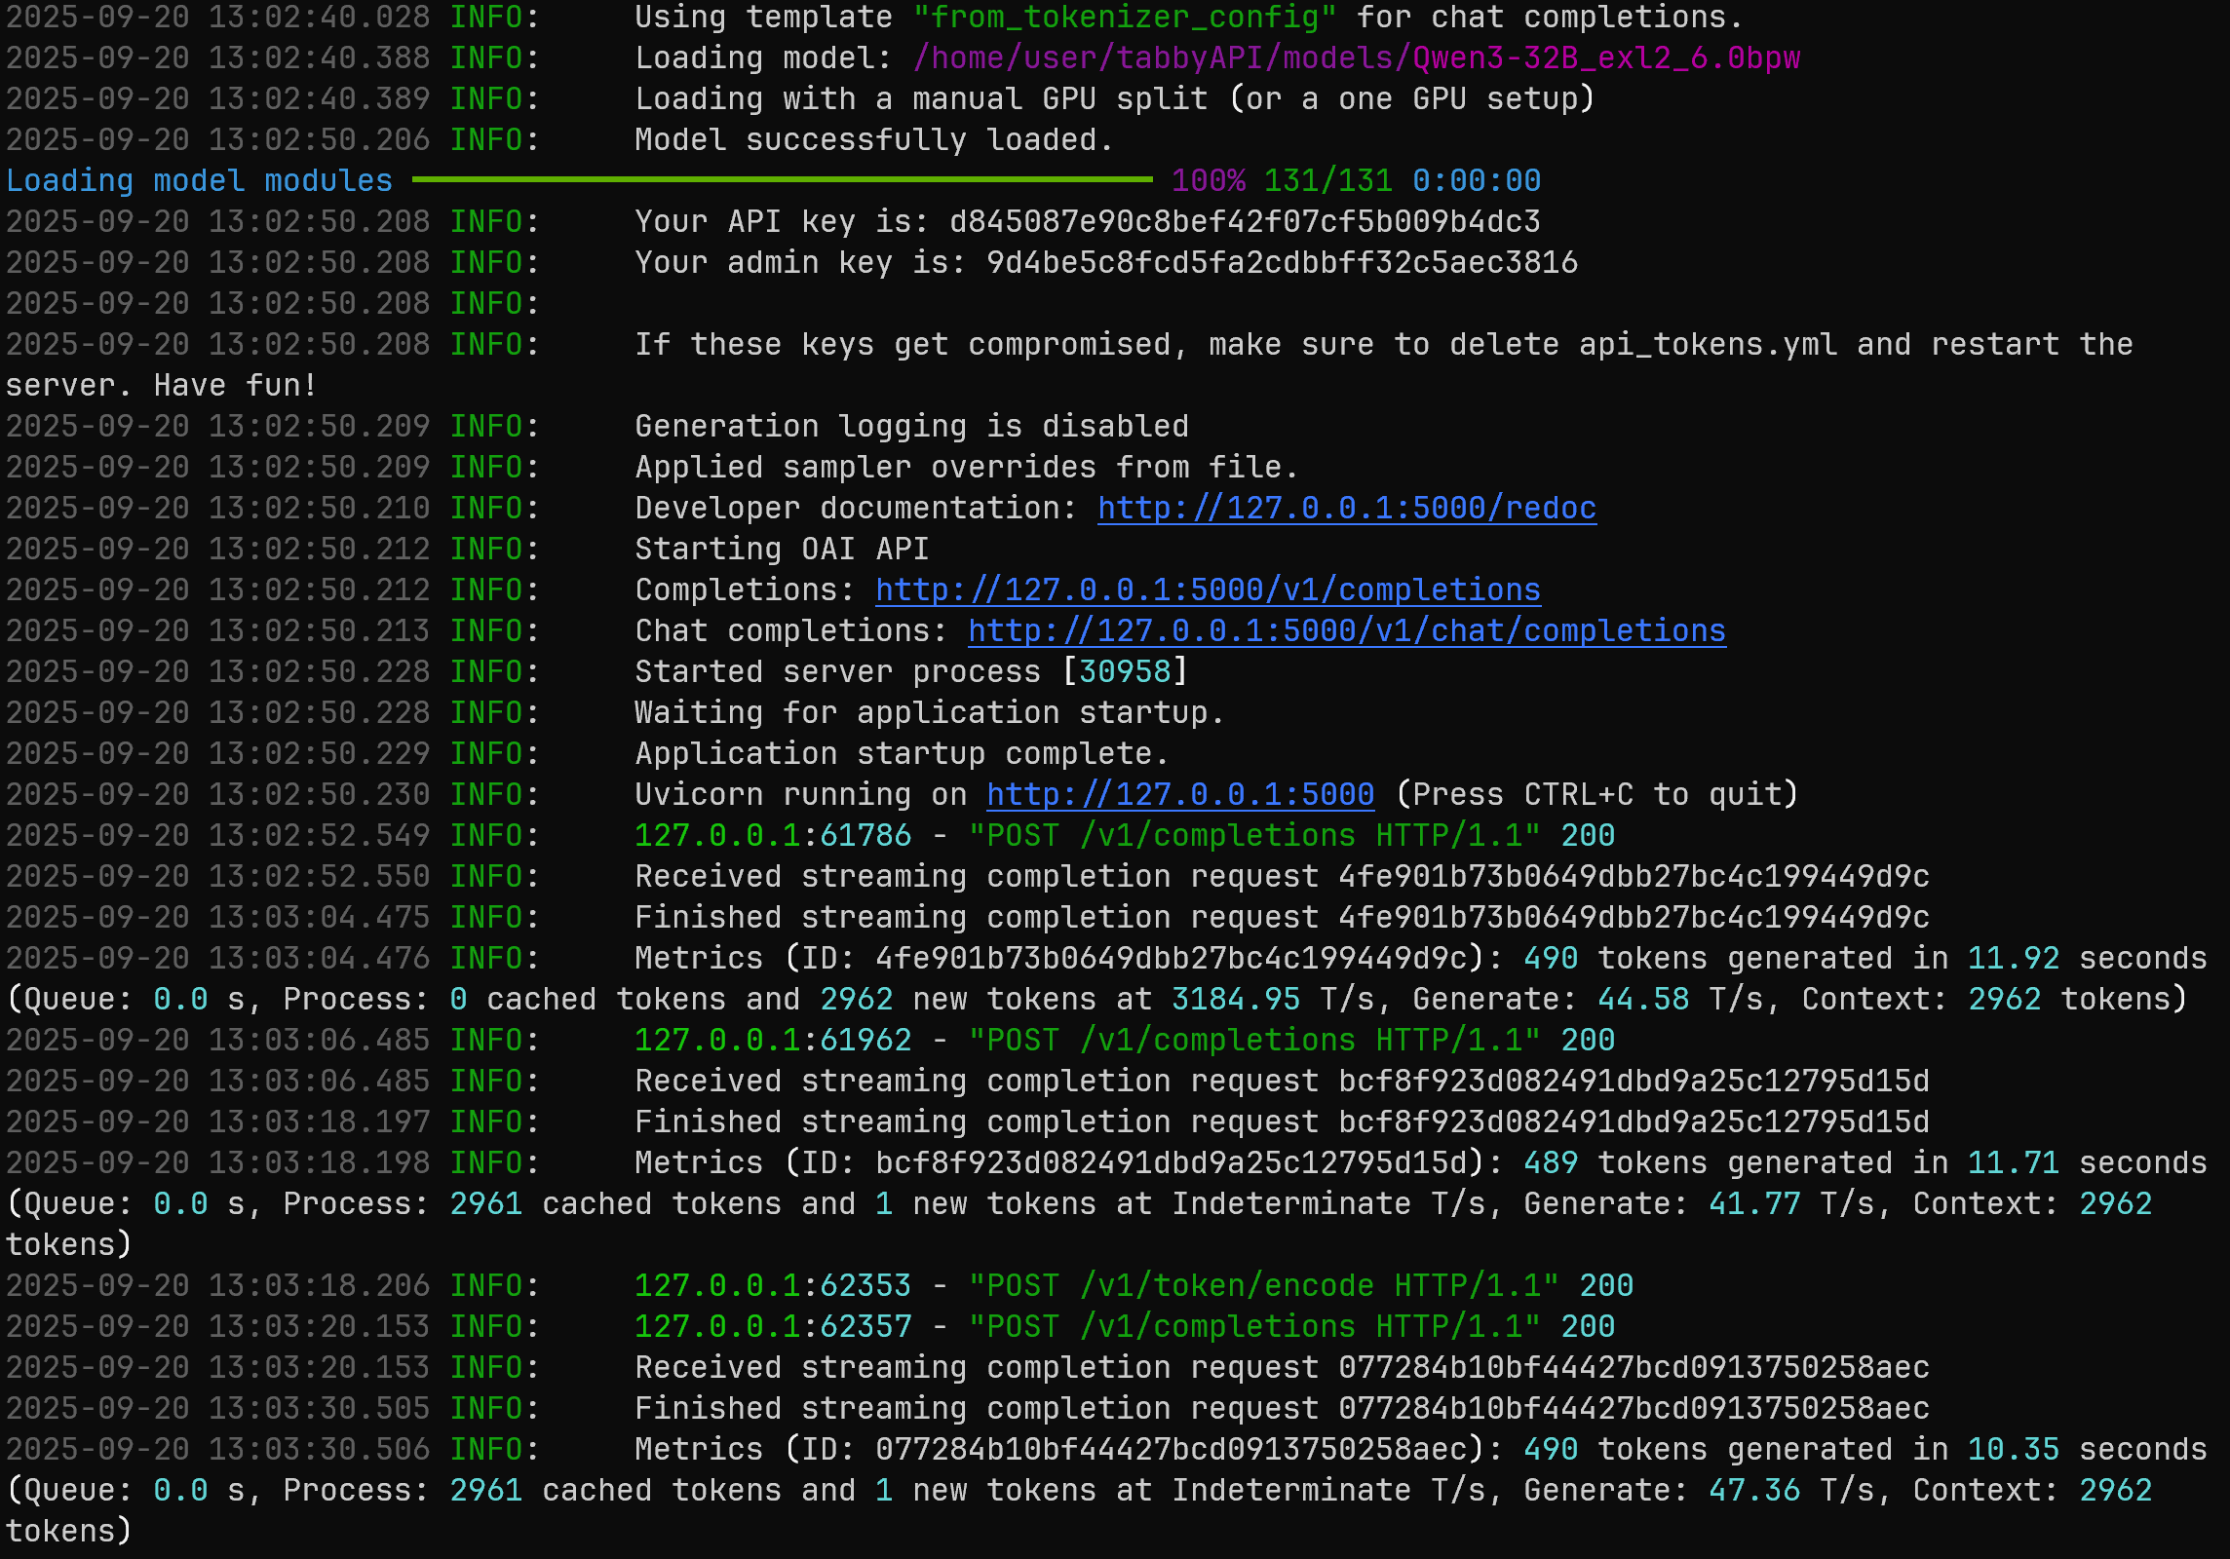Click the 47.36 T/s generate rate
The image size is (2230, 1559).
click(x=1754, y=1491)
